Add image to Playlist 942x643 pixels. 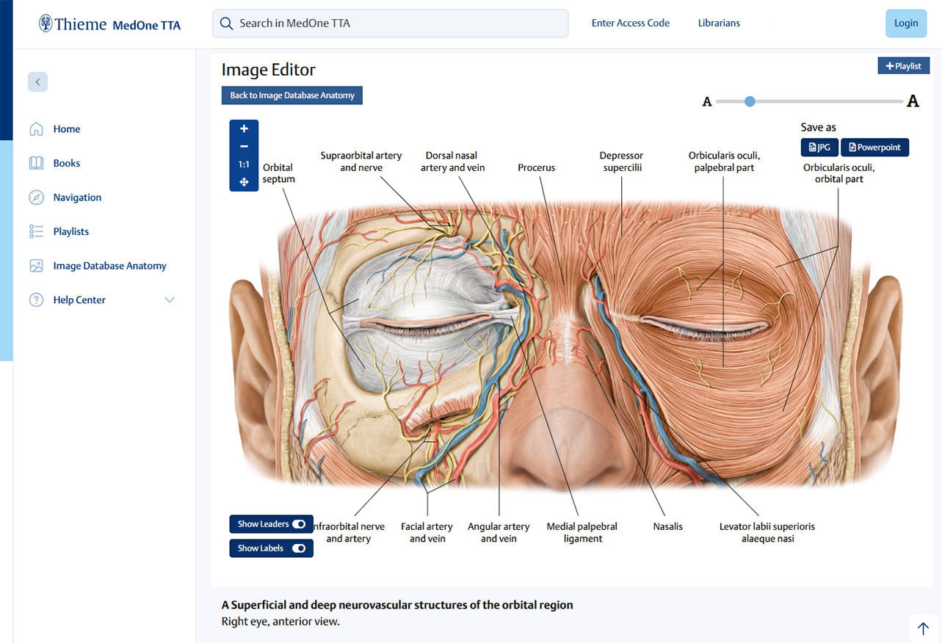(x=903, y=66)
